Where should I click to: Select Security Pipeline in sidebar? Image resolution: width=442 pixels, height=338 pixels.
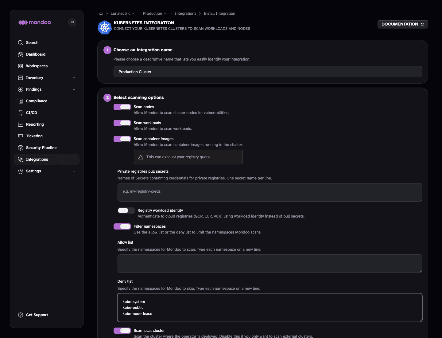(47, 148)
